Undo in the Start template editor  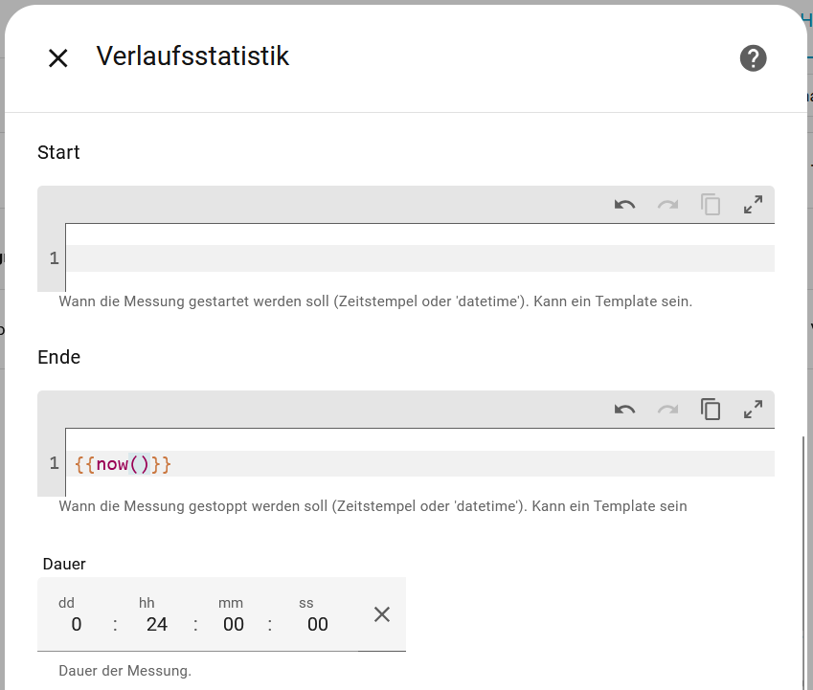[625, 205]
